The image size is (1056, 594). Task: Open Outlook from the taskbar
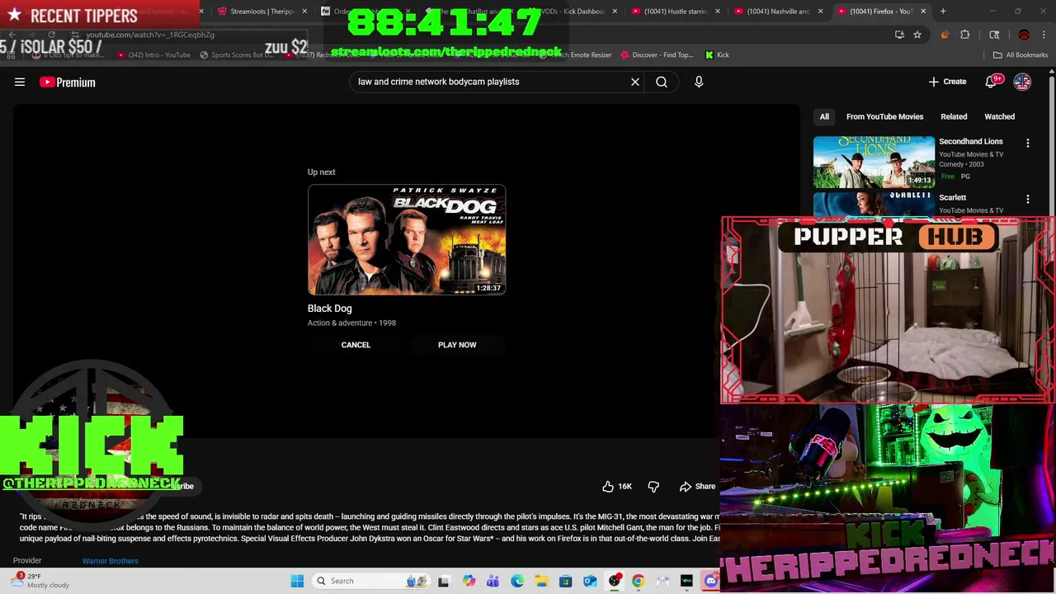coord(590,581)
